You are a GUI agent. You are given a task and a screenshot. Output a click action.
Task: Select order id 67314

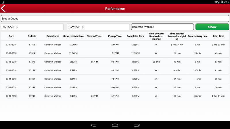[32, 53]
